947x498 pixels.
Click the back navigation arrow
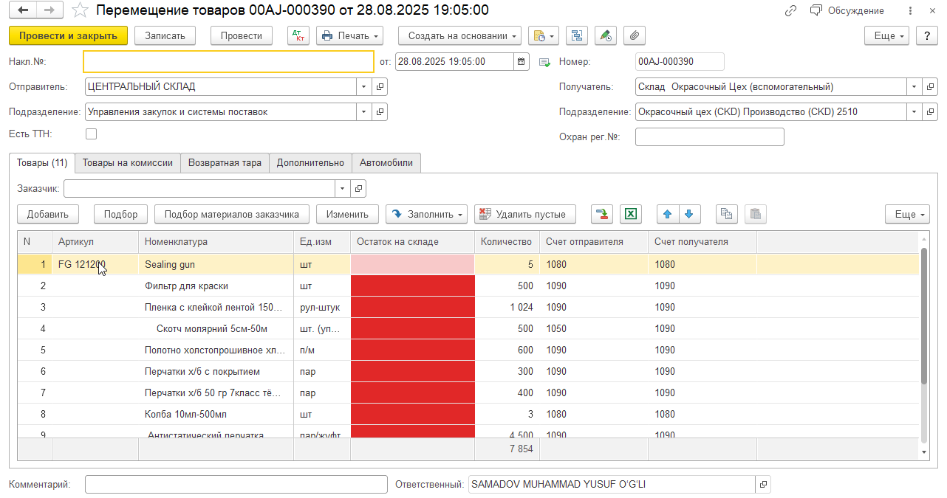[24, 10]
